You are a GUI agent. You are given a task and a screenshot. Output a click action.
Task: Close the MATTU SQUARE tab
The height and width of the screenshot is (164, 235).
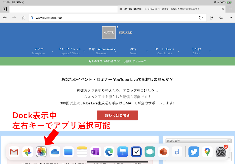tap(223, 9)
